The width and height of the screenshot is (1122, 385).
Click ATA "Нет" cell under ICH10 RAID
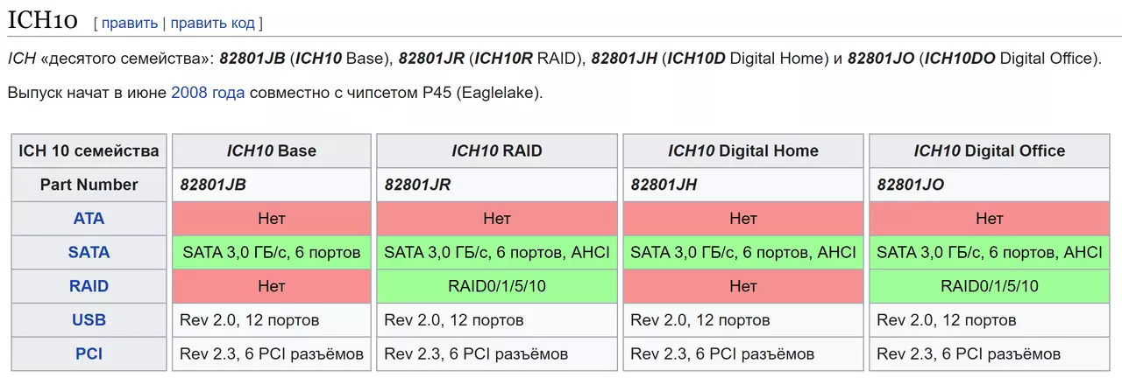(497, 219)
